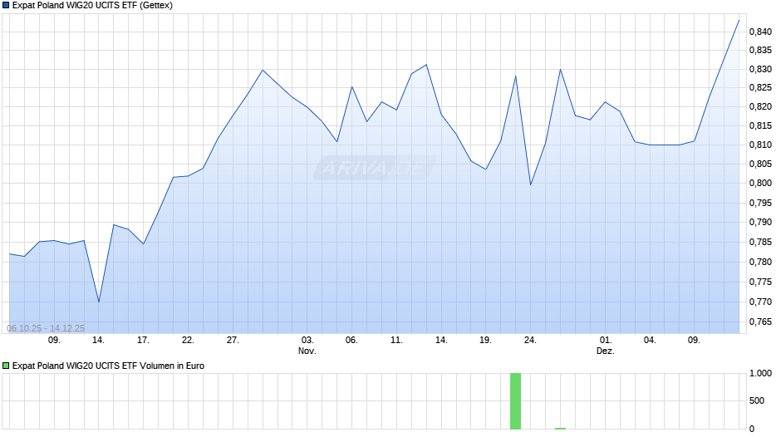Click the '19.' date axis label
Screen dimensions: 781x437
coord(485,341)
